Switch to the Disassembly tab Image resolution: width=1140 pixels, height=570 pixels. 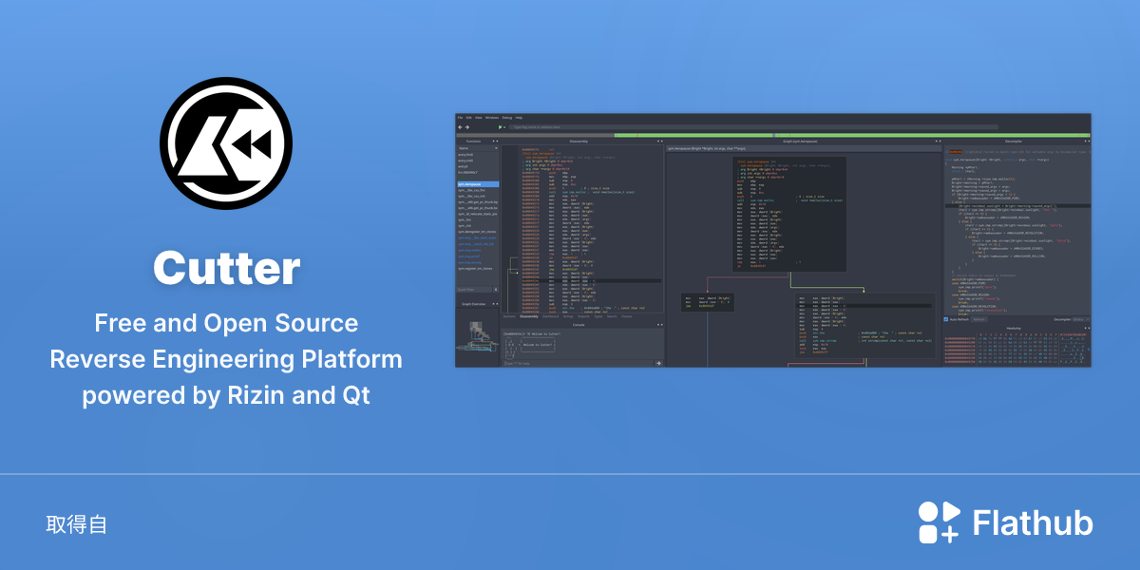(x=529, y=316)
